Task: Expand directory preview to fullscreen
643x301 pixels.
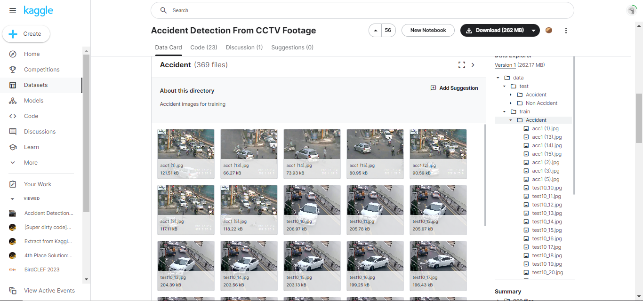Action: [x=461, y=65]
